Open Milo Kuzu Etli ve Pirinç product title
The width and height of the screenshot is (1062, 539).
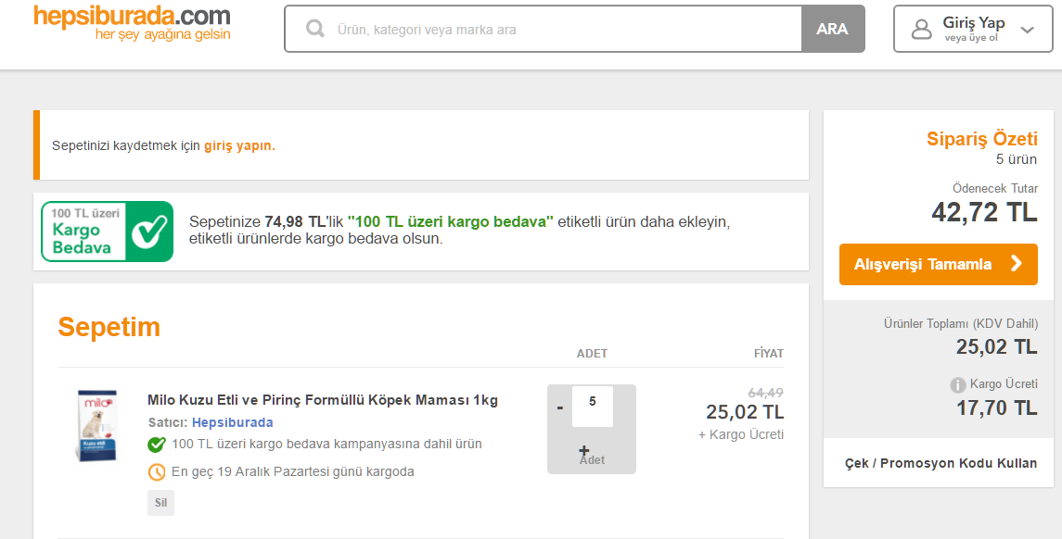point(323,400)
